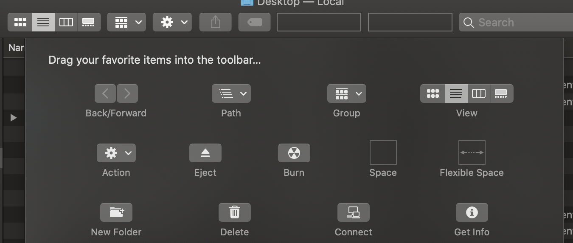Click list view in the sheet's View item
The width and height of the screenshot is (573, 243).
pyautogui.click(x=456, y=93)
